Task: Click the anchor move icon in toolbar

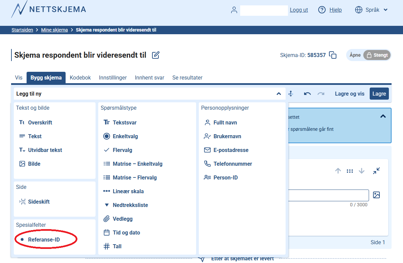Action: 291,94
